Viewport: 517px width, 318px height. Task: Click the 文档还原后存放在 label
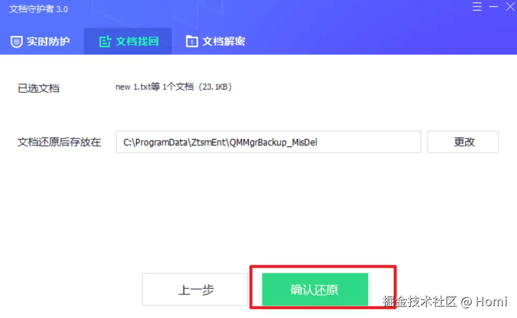coord(59,142)
